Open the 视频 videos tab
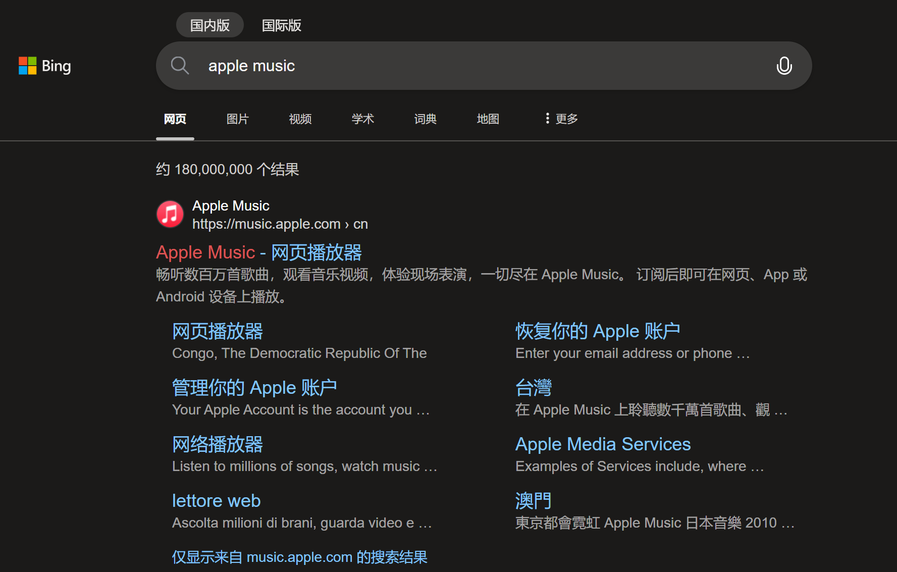 300,119
